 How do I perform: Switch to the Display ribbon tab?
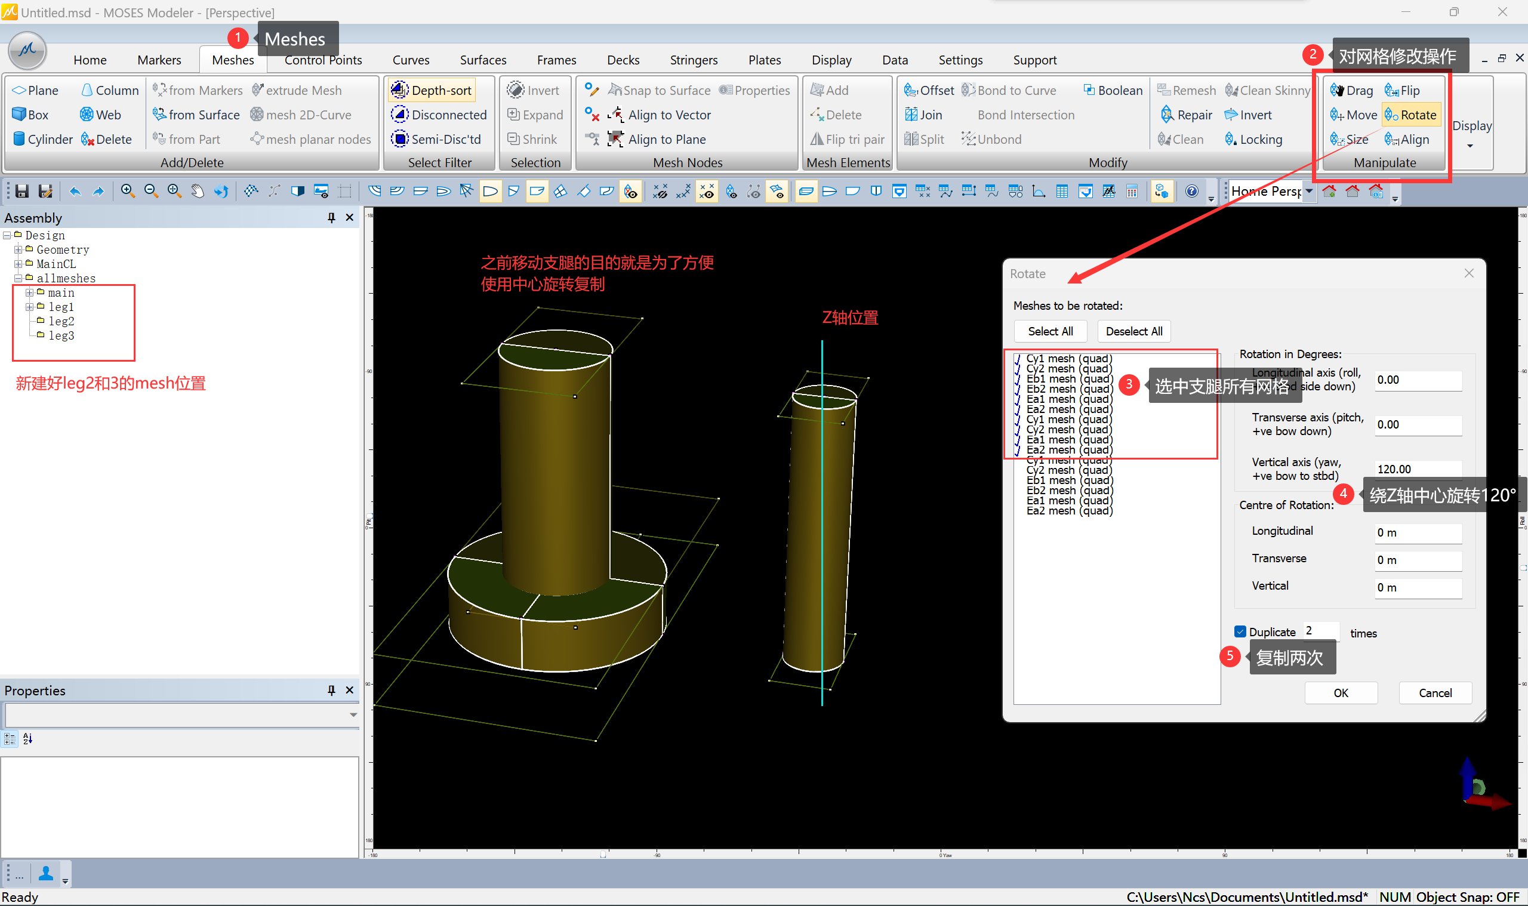pos(831,60)
